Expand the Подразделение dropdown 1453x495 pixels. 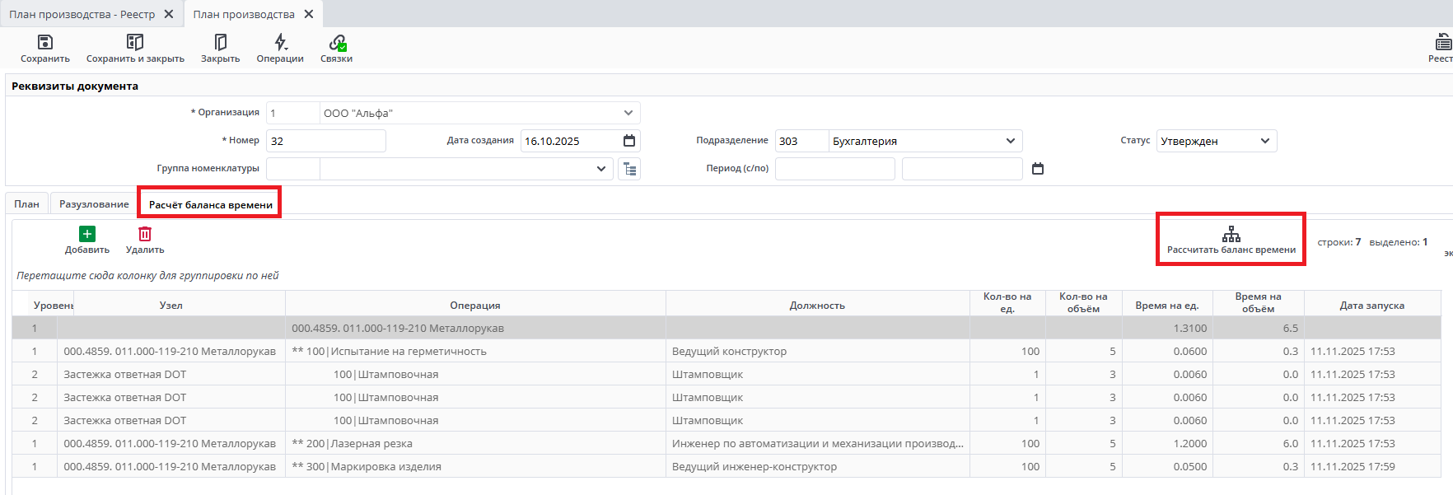coord(1010,141)
